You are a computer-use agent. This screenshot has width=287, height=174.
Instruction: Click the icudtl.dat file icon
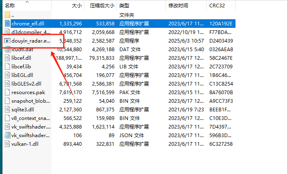7,49
